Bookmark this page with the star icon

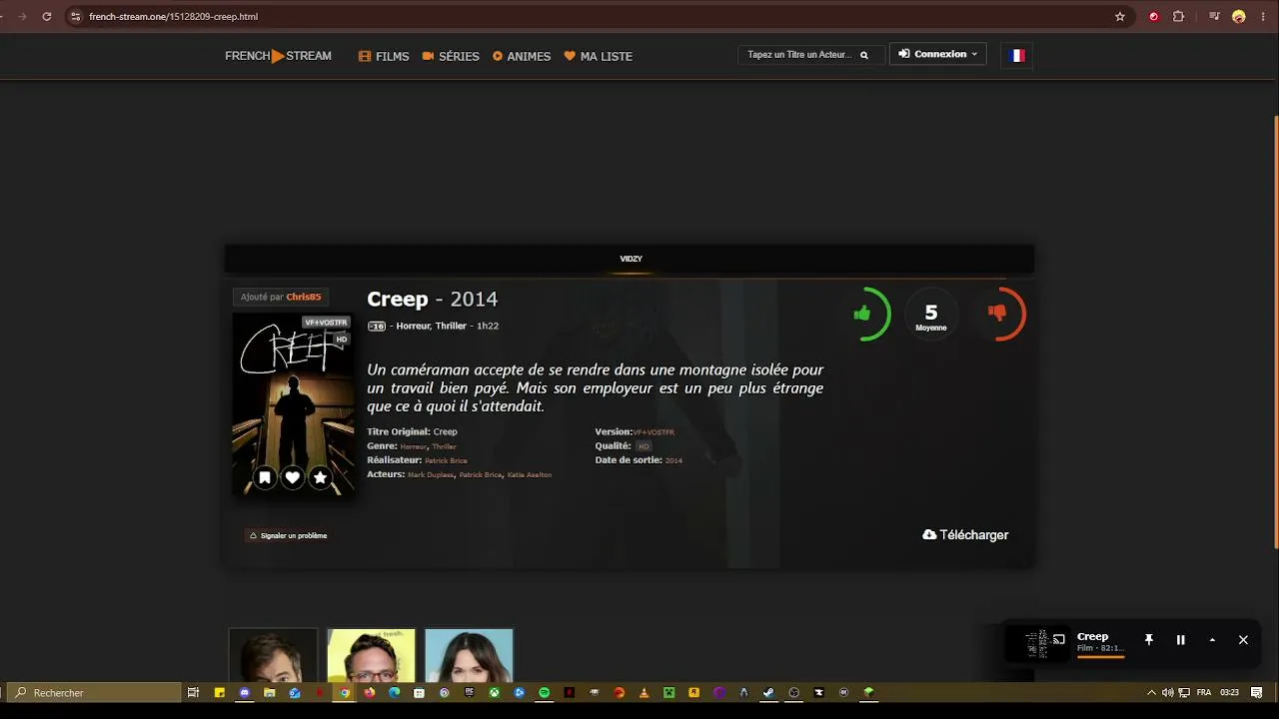click(x=1120, y=17)
